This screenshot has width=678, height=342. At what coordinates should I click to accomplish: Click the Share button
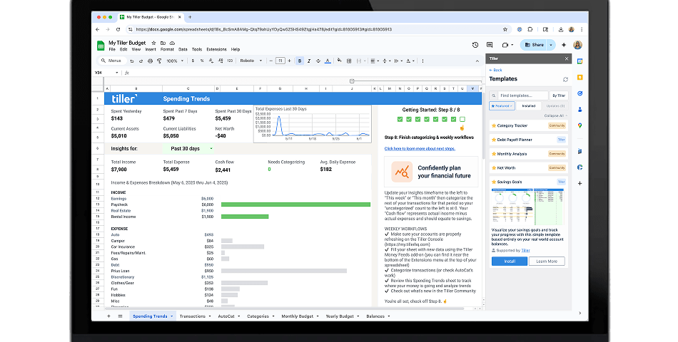(535, 45)
